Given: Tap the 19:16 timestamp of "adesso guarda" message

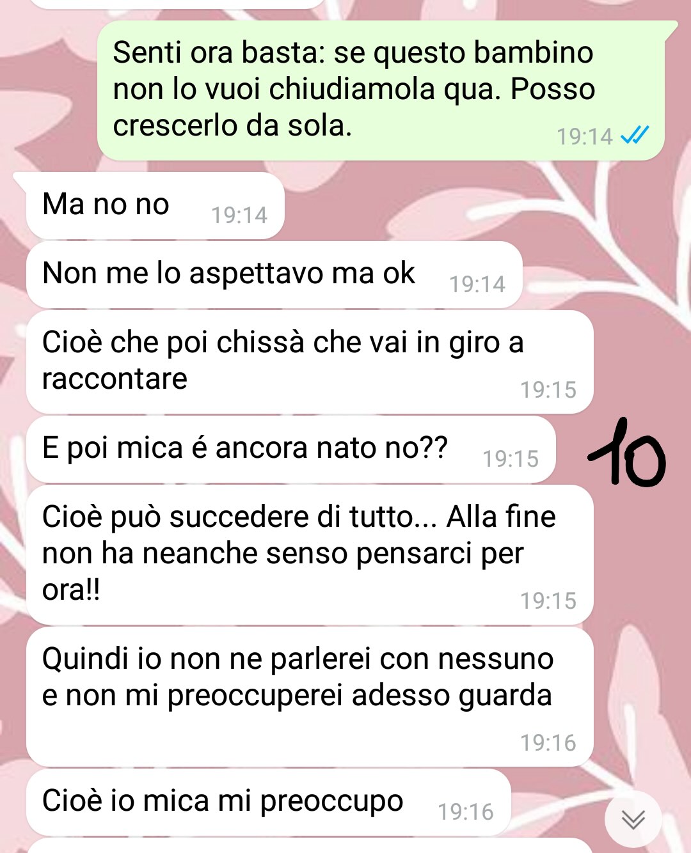Looking at the screenshot, I should coord(548,742).
